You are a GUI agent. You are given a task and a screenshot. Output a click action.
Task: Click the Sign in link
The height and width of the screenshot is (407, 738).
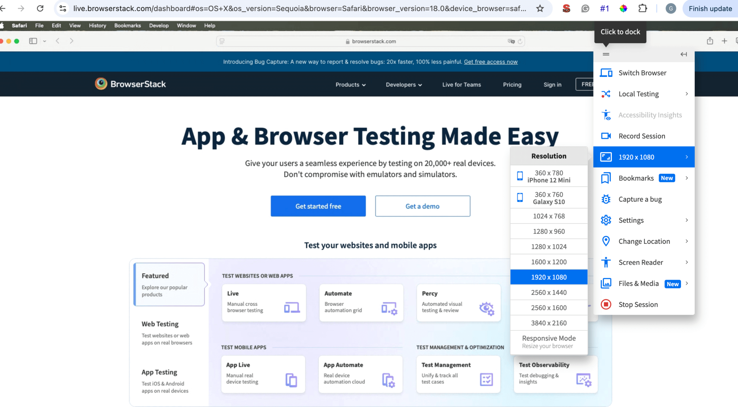pos(552,85)
